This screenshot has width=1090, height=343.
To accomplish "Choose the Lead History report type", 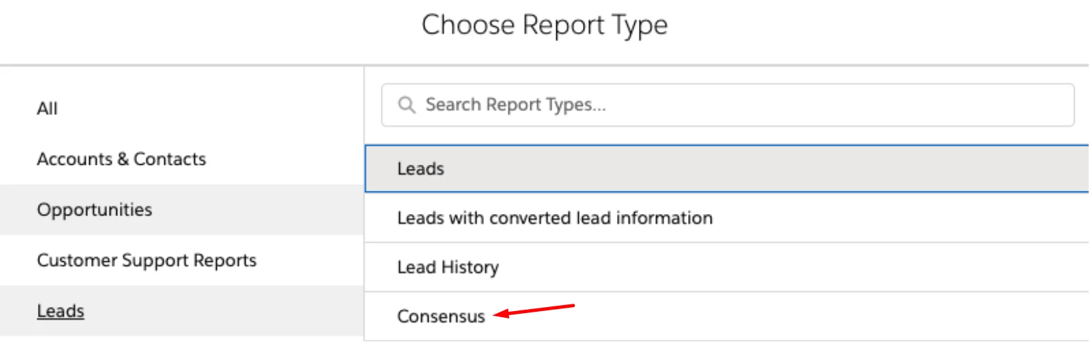I will tap(448, 267).
